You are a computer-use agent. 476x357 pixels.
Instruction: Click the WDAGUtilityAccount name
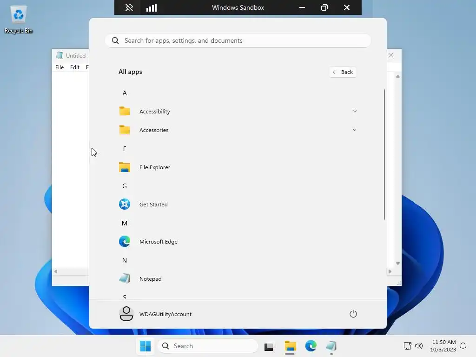coord(165,314)
